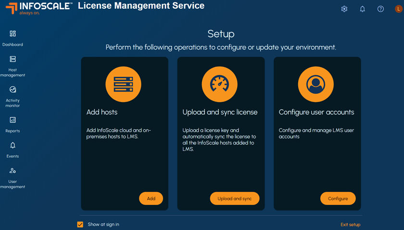Select the Reports menu label

13,131
